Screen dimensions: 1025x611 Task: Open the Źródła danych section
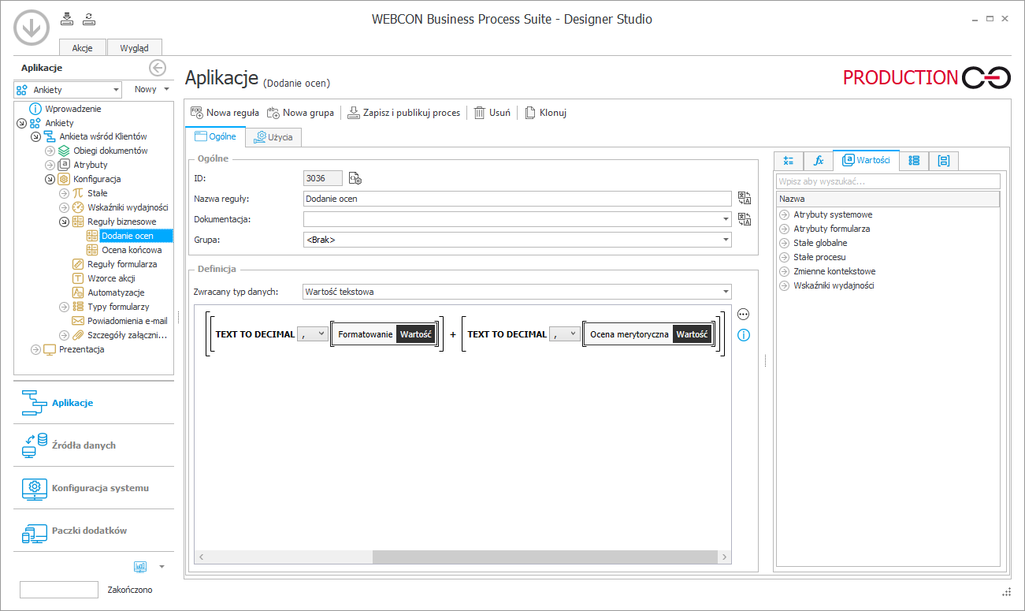pos(94,445)
